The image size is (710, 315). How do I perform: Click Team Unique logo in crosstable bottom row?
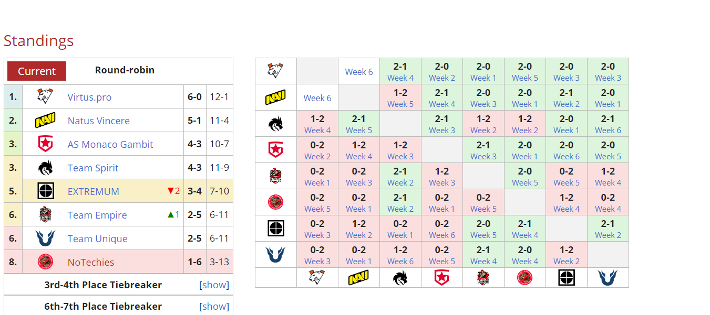point(608,278)
